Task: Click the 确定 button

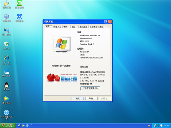Action: (x=78, y=99)
